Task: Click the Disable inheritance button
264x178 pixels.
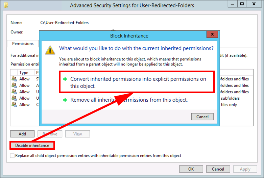Action: [x=32, y=146]
